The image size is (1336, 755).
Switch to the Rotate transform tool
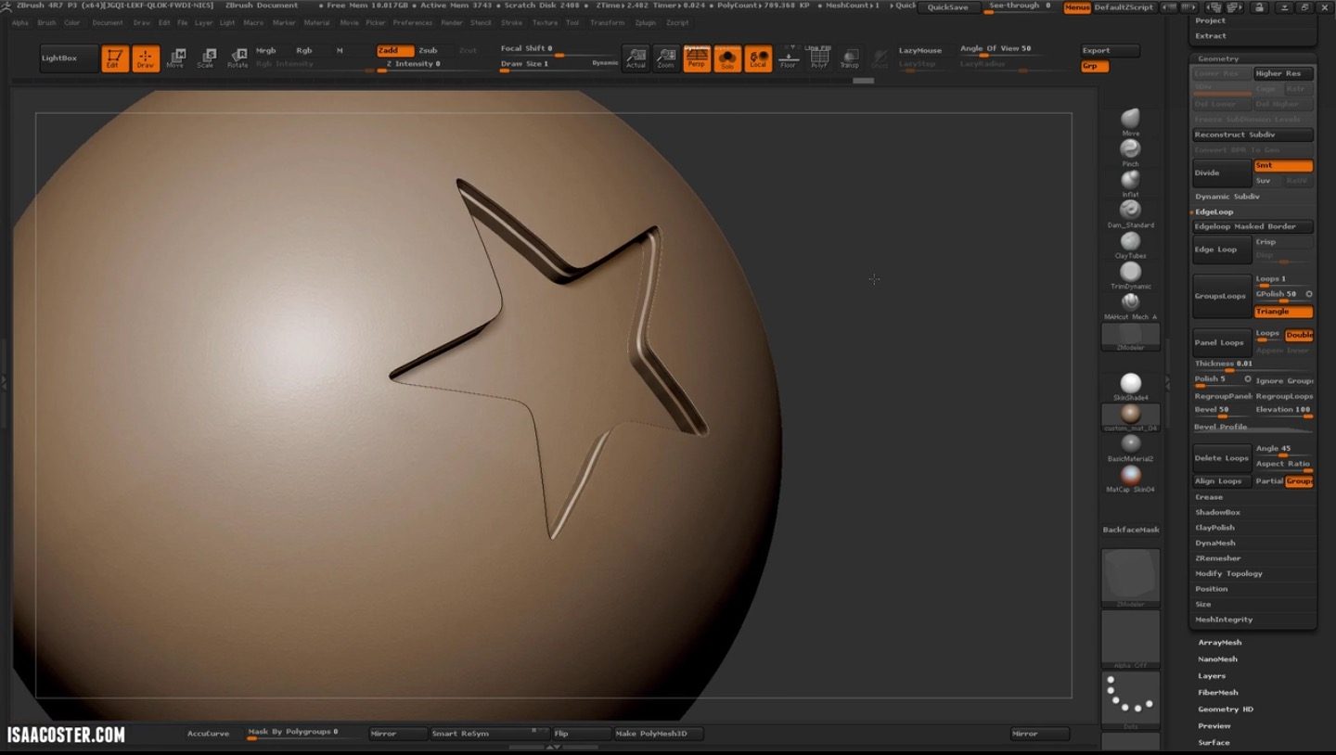click(x=238, y=58)
